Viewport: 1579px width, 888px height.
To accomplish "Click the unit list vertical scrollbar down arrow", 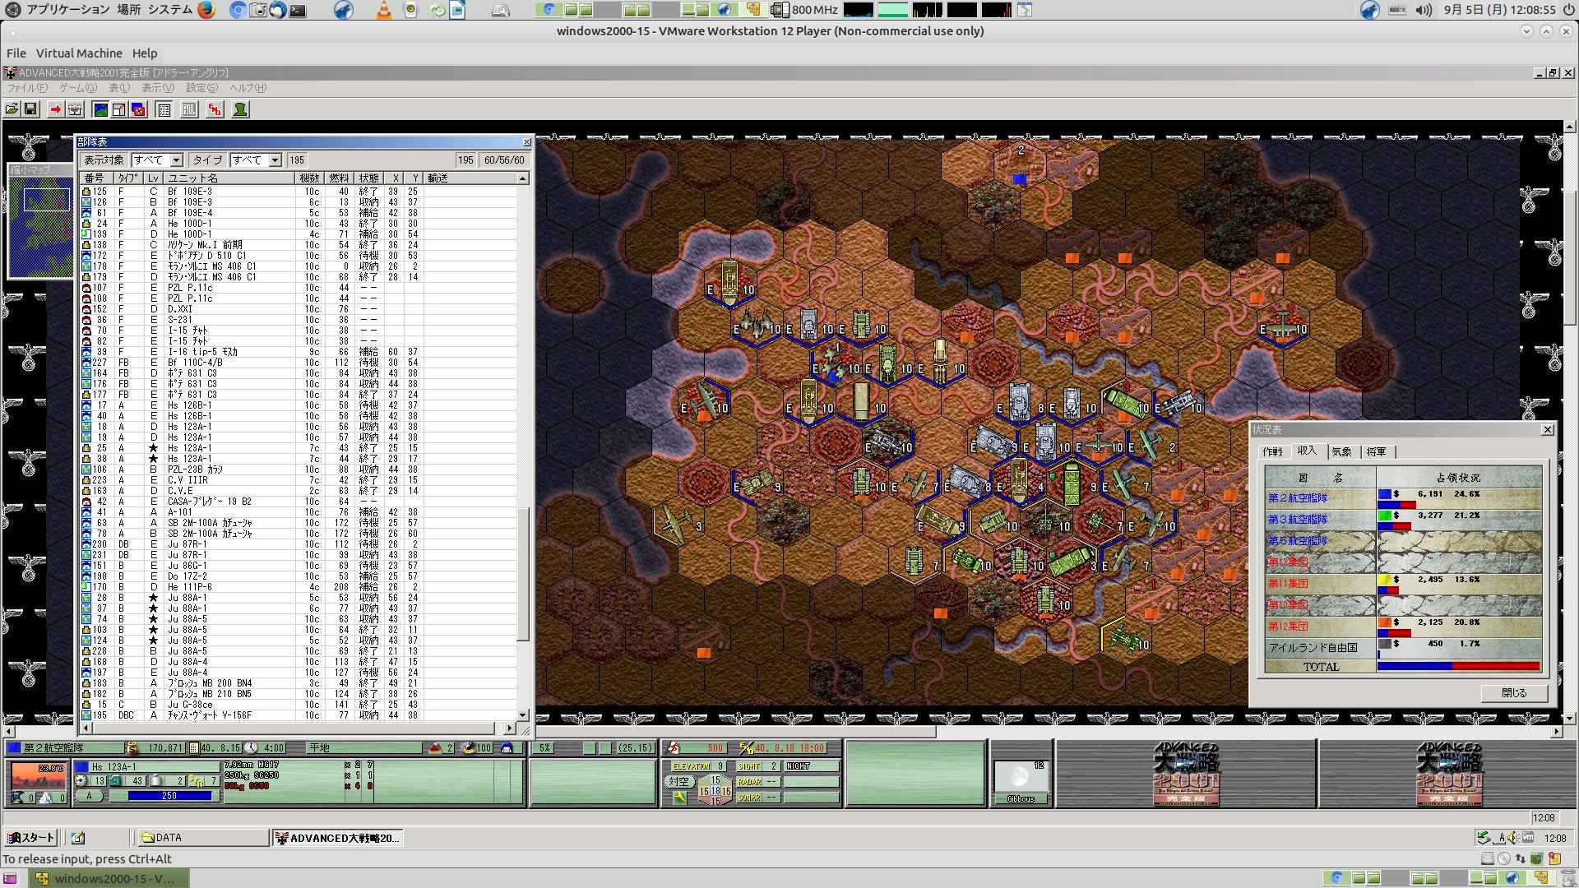I will [522, 715].
